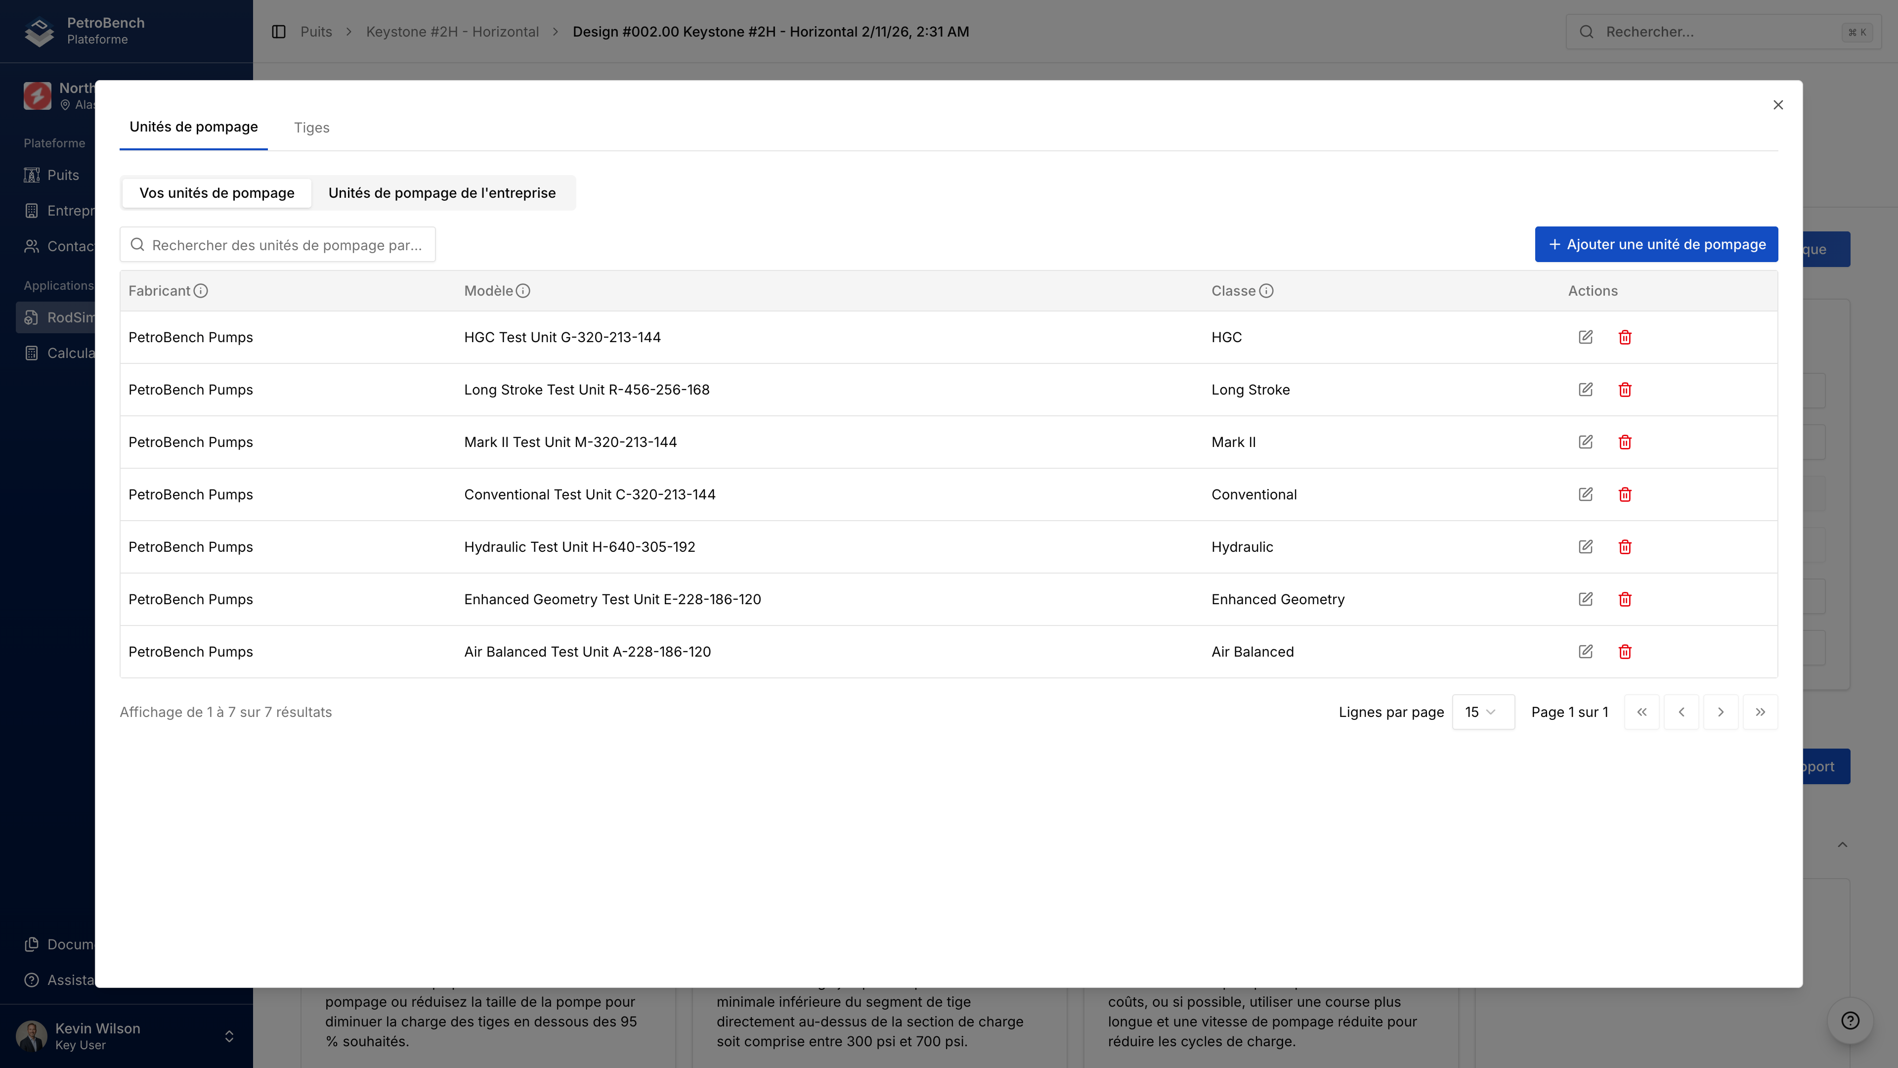Focus the pumping unit search field
The height and width of the screenshot is (1068, 1898).
286,245
